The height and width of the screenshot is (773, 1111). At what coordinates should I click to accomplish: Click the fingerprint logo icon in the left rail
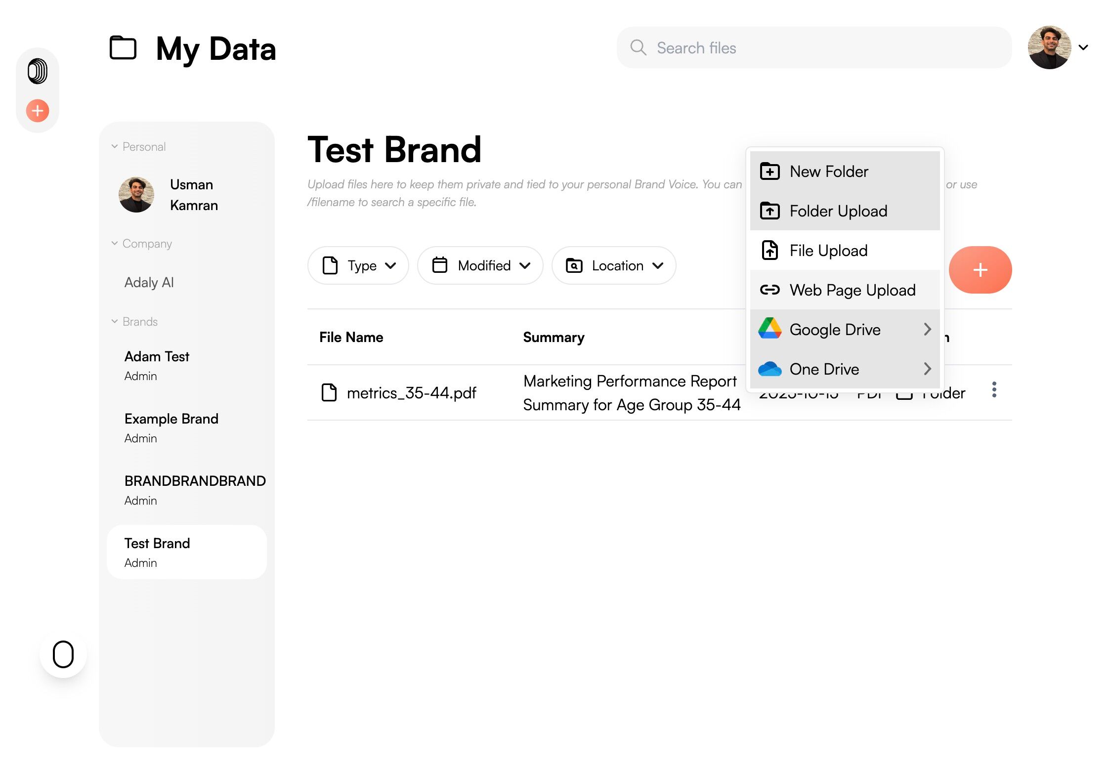coord(38,71)
